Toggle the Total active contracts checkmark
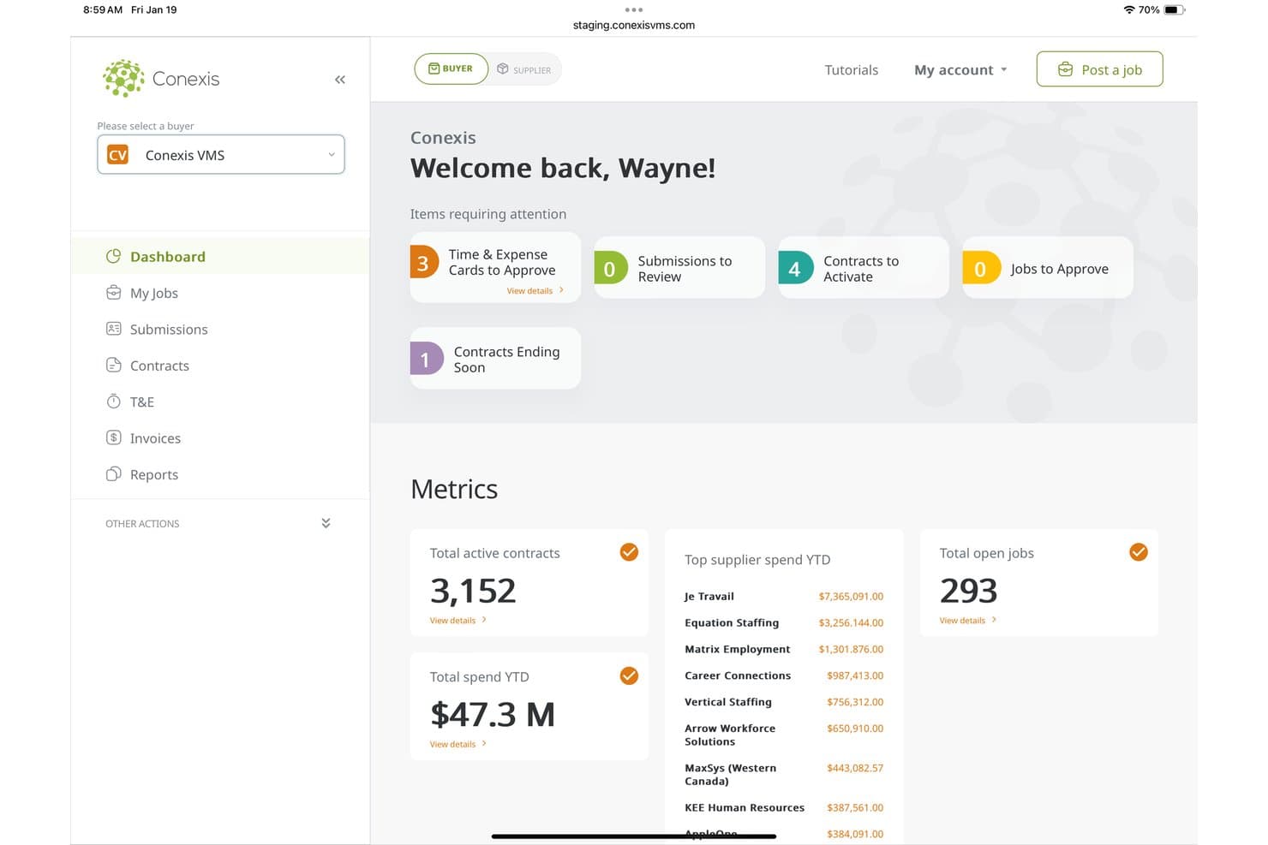The height and width of the screenshot is (845, 1268). pos(629,552)
